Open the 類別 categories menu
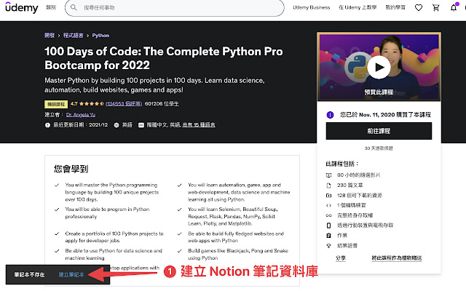Viewport: 466px width, 291px height. pyautogui.click(x=51, y=7)
